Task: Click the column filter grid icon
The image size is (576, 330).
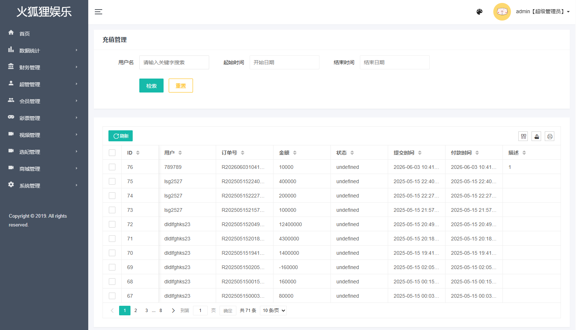Action: click(x=523, y=137)
